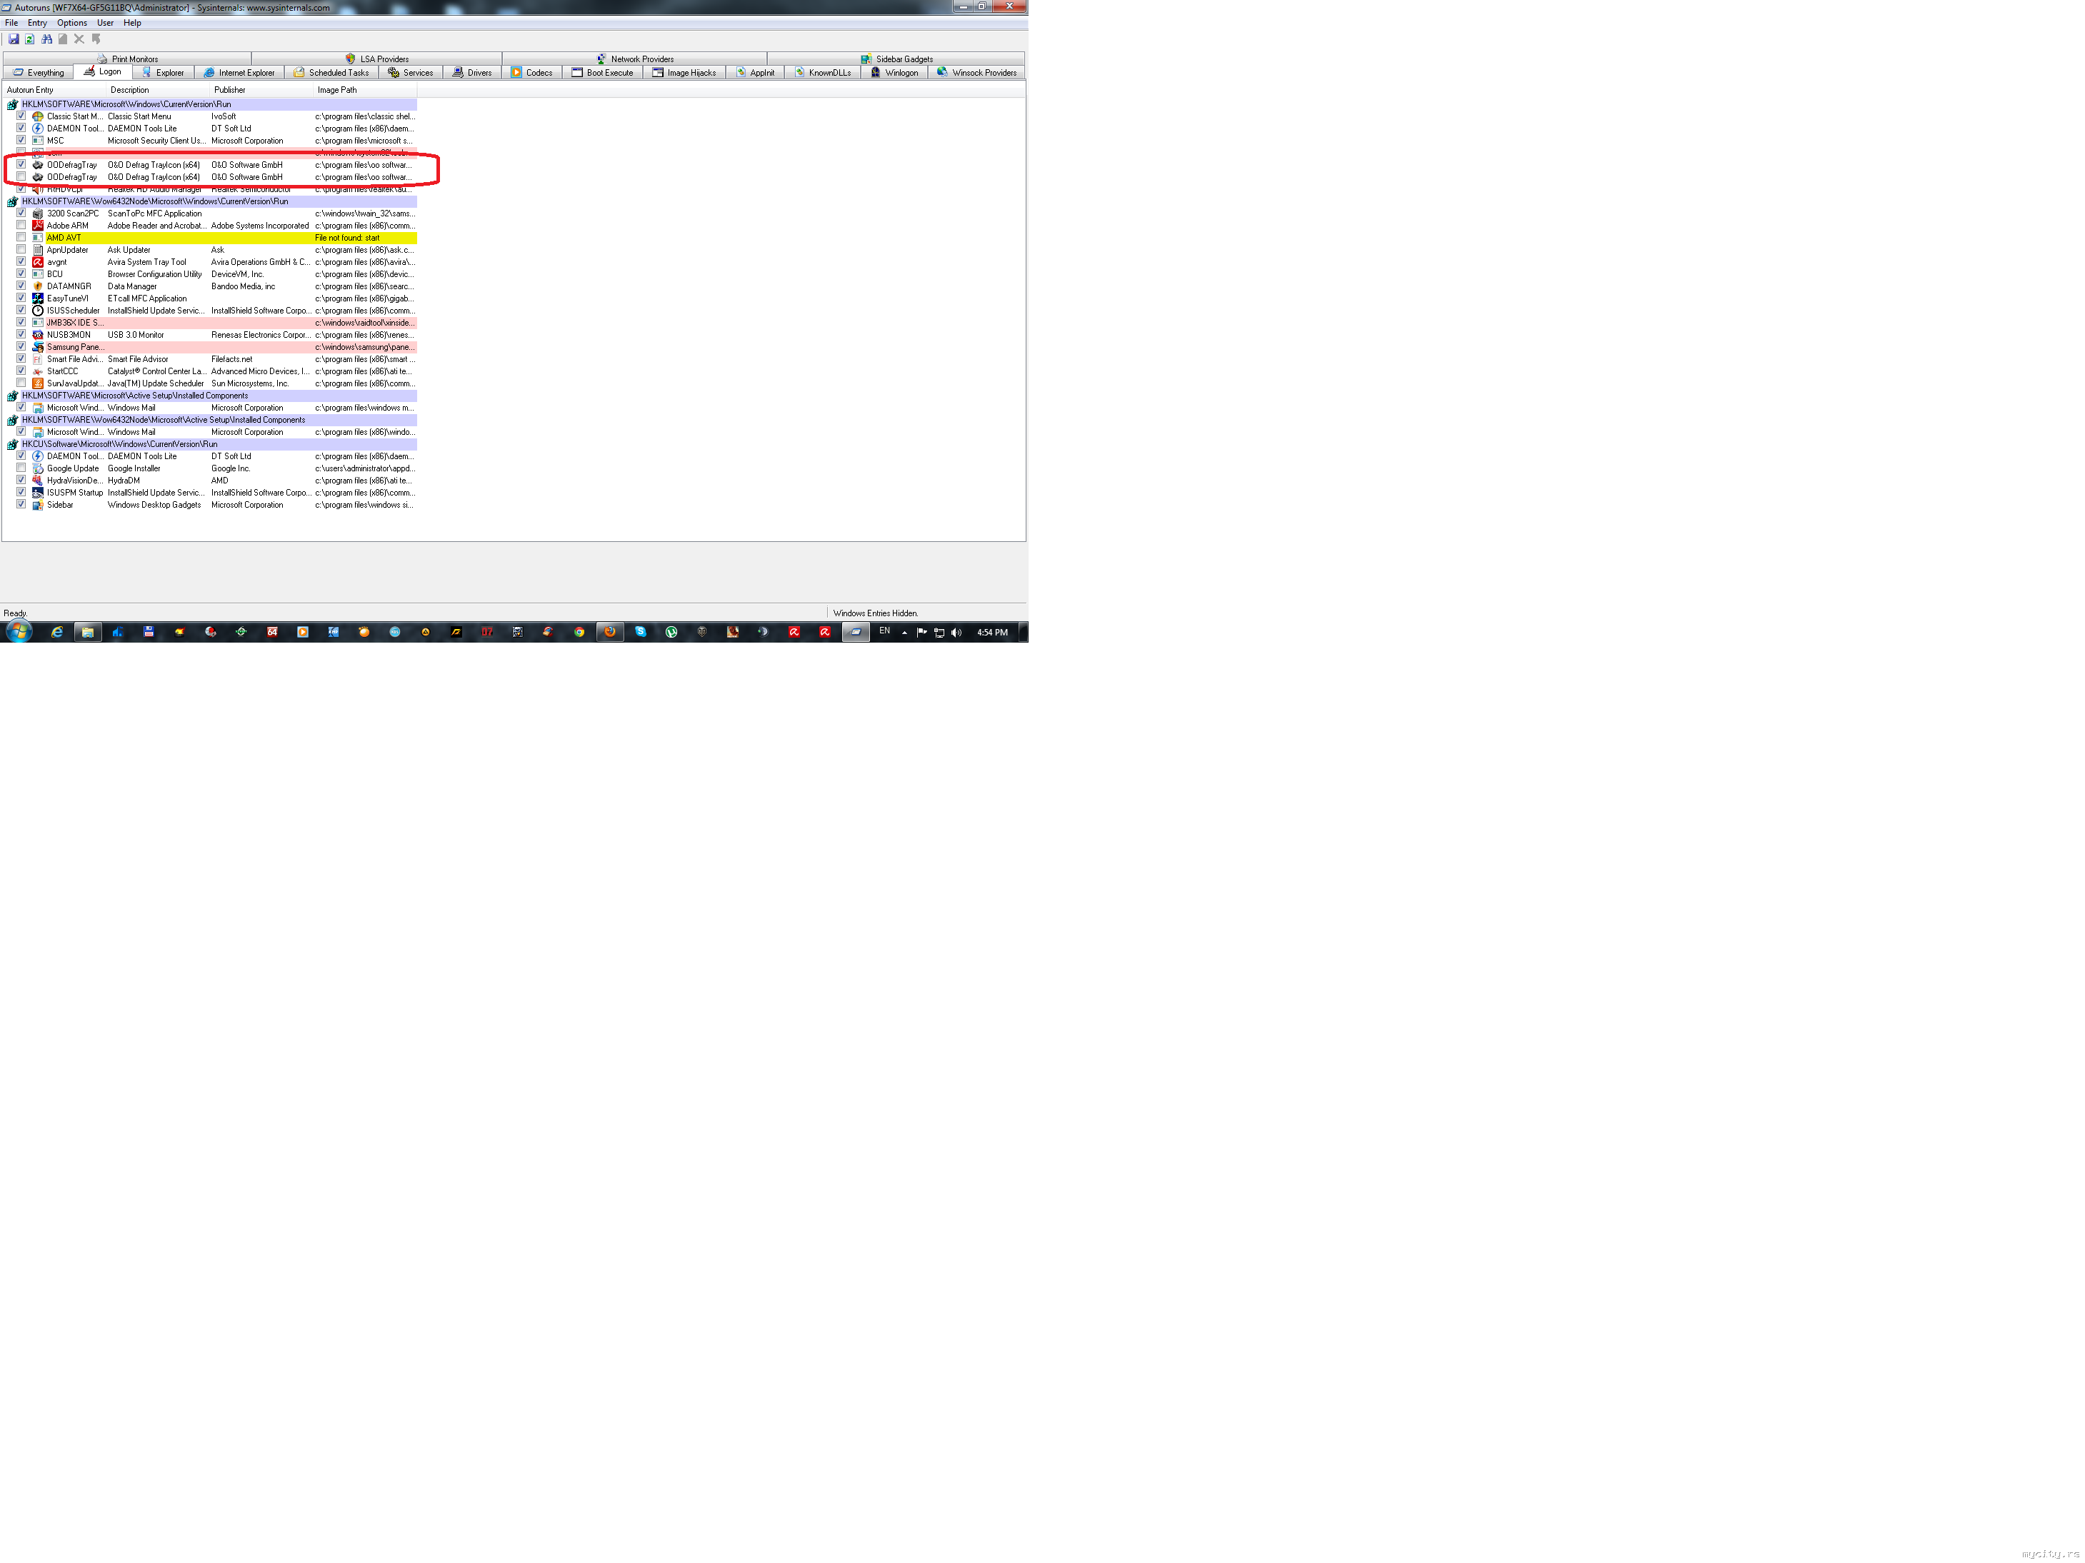This screenshot has width=2085, height=1563.
Task: Click the Jump to entry toolbar icon
Action: pos(96,39)
